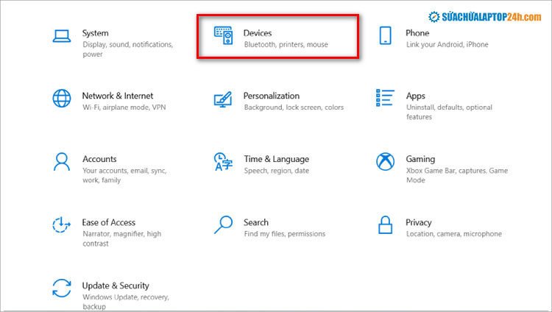
Task: Select the Personalization paintbrush icon
Action: point(223,100)
